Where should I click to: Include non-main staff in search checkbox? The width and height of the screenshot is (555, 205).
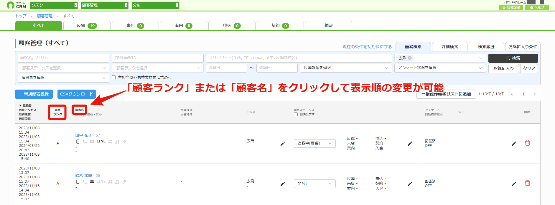(113, 78)
